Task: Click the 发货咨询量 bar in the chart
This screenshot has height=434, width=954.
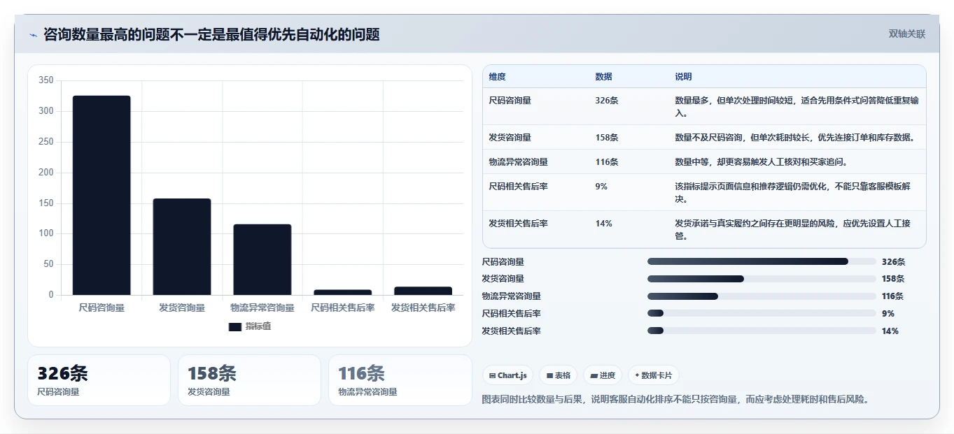Action: coord(182,247)
